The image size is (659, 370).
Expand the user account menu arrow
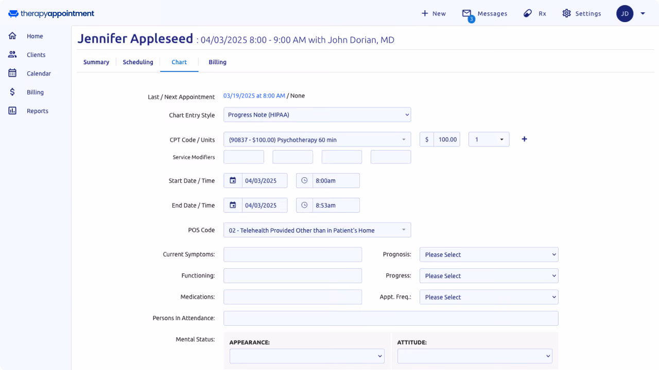pyautogui.click(x=643, y=14)
